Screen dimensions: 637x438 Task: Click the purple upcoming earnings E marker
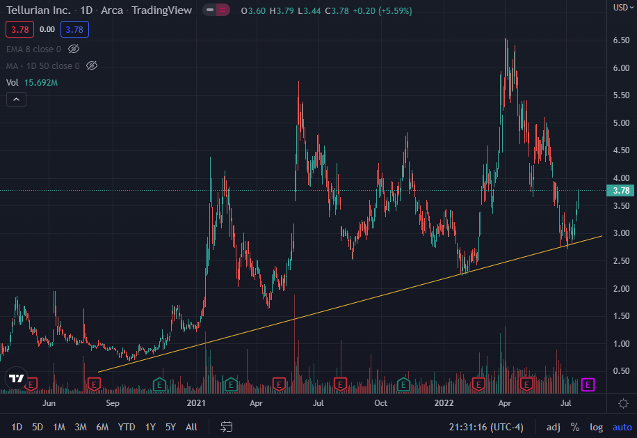[x=588, y=384]
